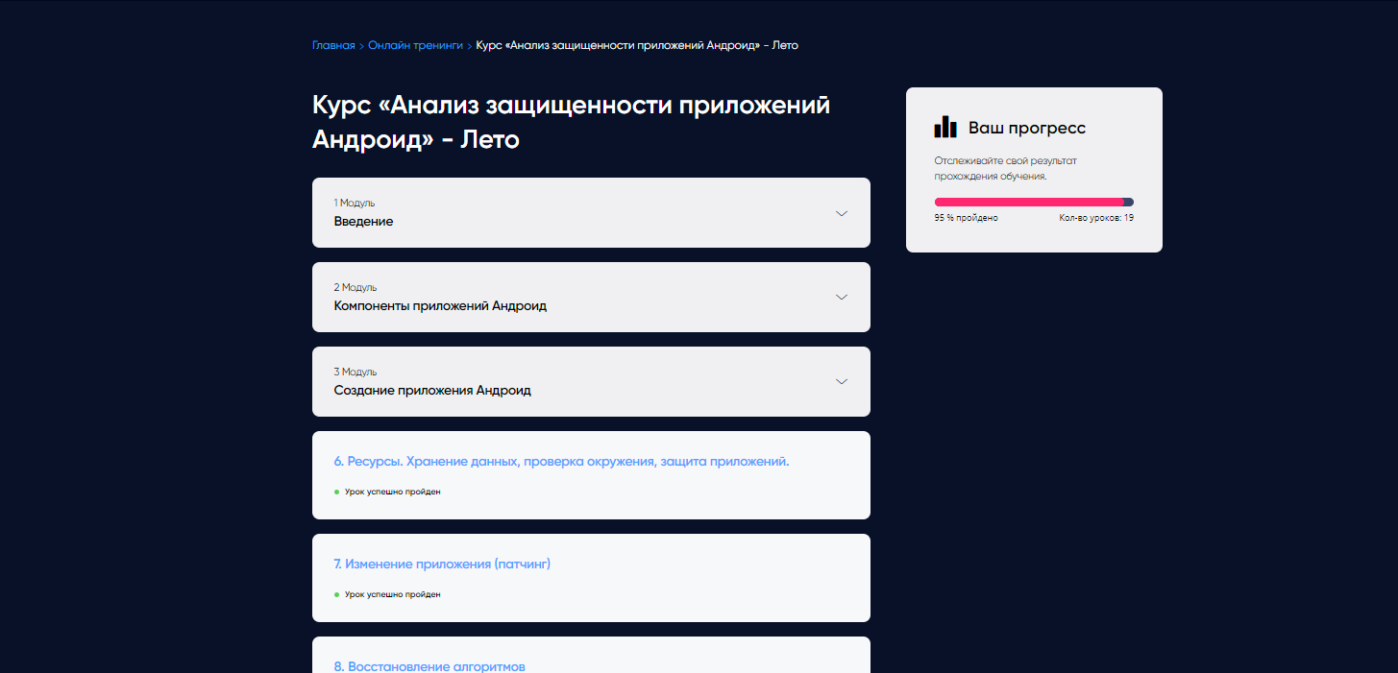Open lesson 8 "Восстановление алгоритмов"
1398x673 pixels.
pyautogui.click(x=429, y=665)
